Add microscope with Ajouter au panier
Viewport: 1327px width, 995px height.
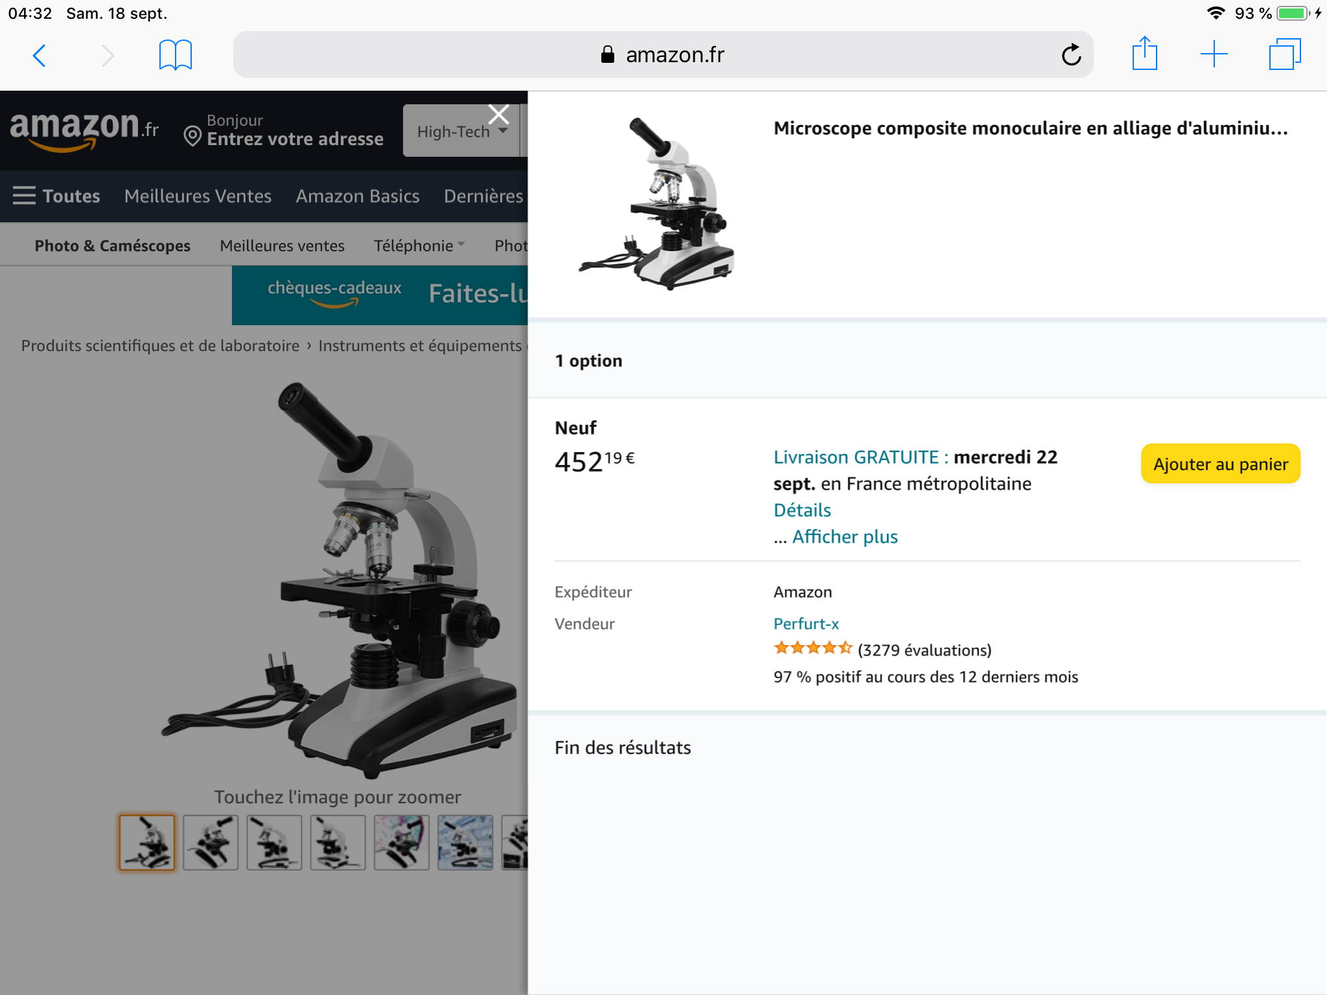pyautogui.click(x=1220, y=464)
